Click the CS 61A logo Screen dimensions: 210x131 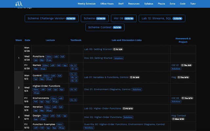tap(19, 4)
